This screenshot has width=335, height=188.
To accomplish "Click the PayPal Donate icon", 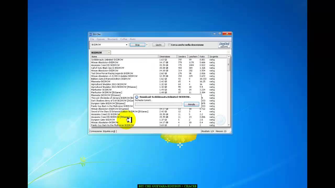I will tap(224, 45).
